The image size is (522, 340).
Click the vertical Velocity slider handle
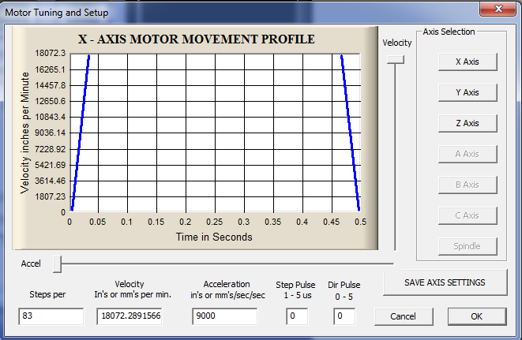pyautogui.click(x=396, y=60)
